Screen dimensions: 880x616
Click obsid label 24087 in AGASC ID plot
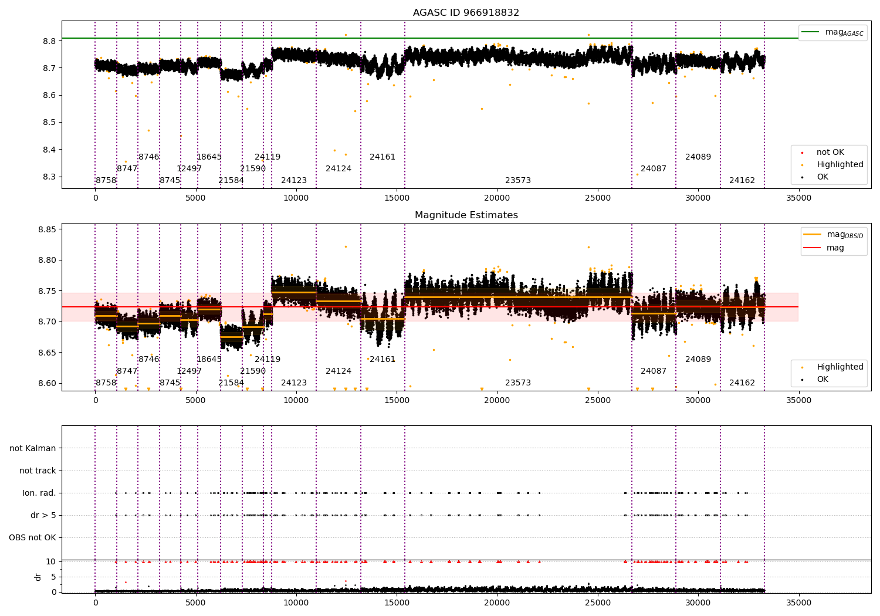click(x=654, y=168)
